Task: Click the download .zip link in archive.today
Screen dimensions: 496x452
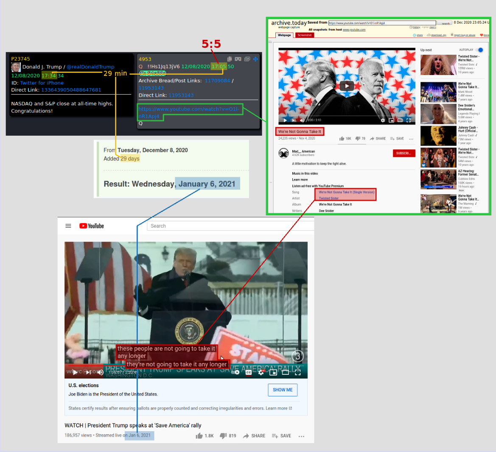Action: tap(438, 35)
